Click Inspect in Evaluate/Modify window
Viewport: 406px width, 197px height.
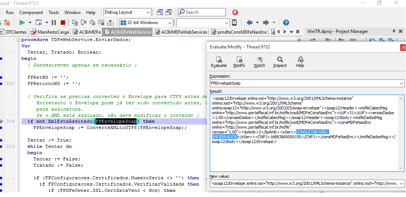280,62
